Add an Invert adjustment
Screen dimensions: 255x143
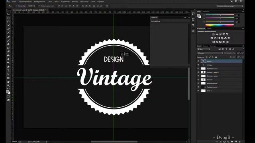tap(214, 42)
